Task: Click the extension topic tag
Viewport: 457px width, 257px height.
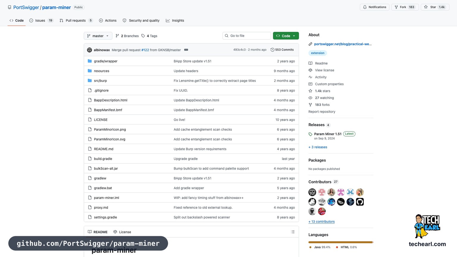Action: pyautogui.click(x=317, y=53)
